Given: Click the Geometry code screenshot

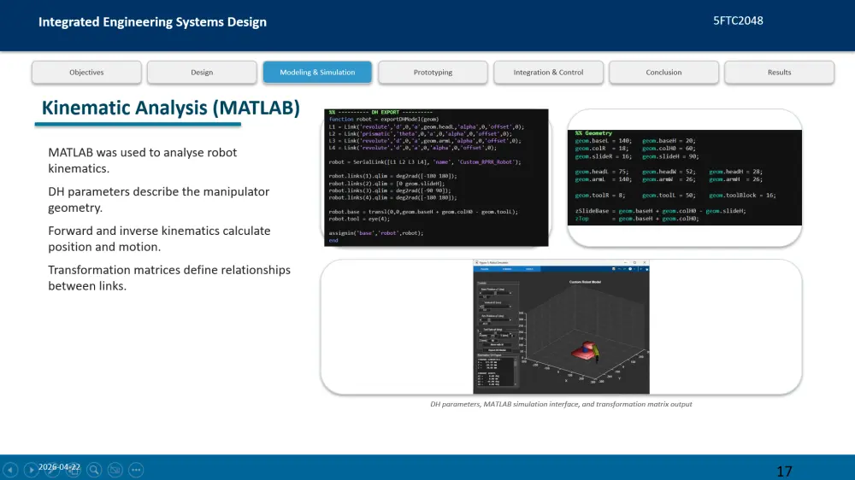Looking at the screenshot, I should (x=684, y=178).
